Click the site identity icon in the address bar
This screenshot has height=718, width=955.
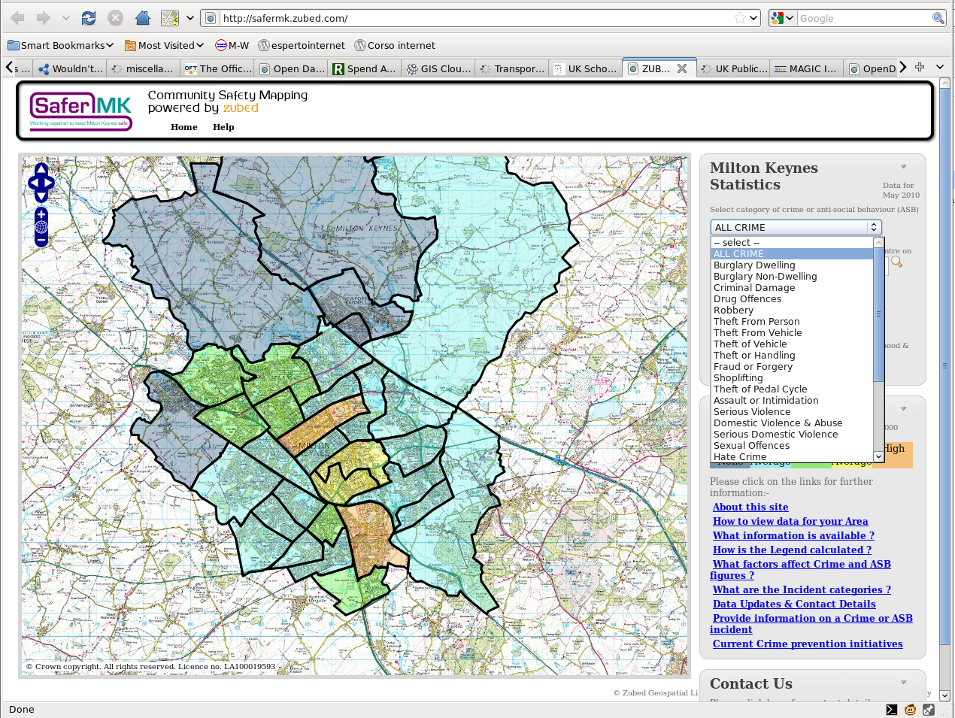pyautogui.click(x=211, y=18)
